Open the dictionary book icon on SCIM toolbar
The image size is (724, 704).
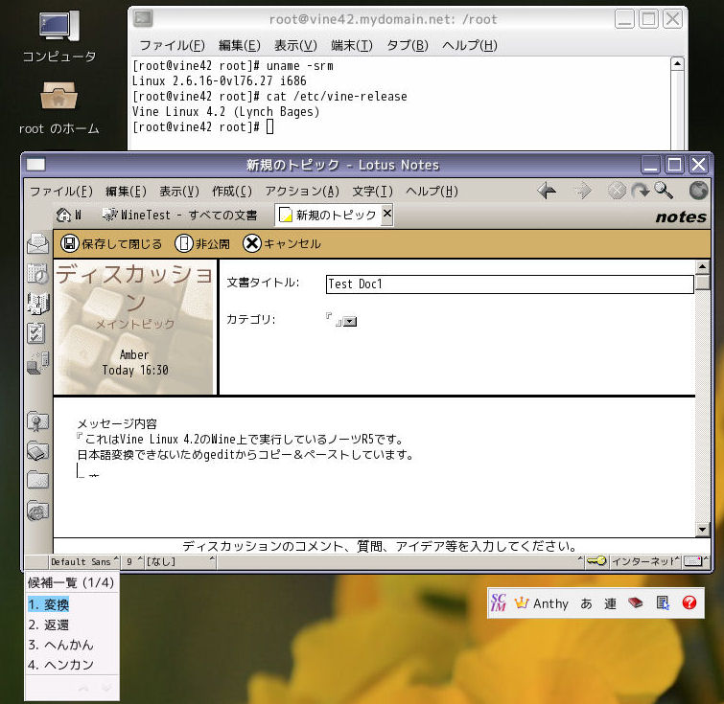[x=636, y=602]
